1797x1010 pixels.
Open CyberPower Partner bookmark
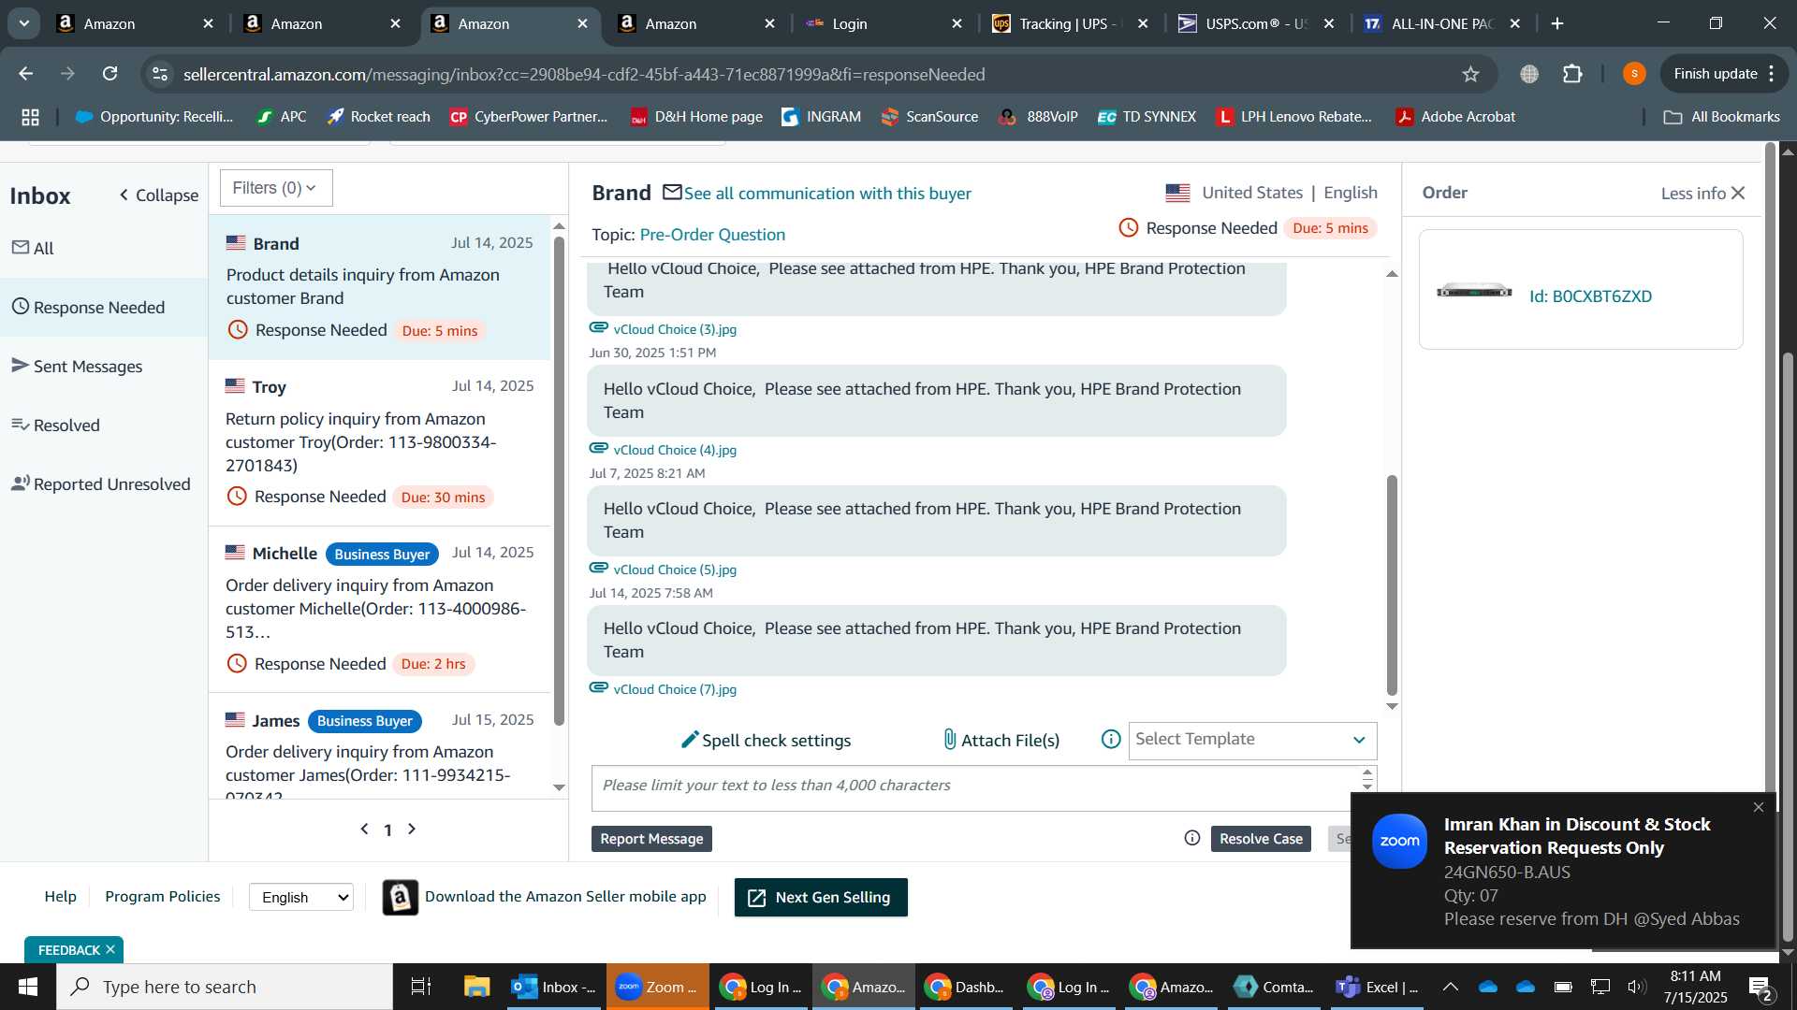pos(529,117)
